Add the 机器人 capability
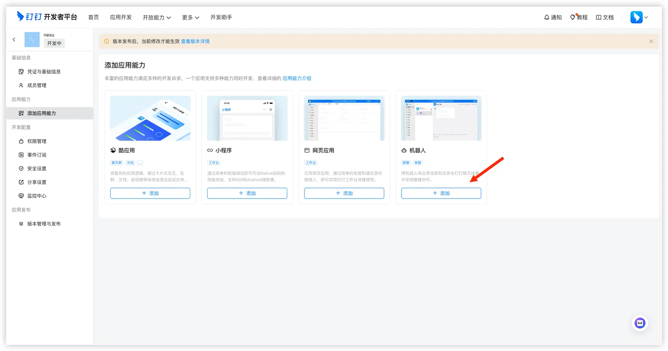Viewport: 668px width, 351px height. pyautogui.click(x=441, y=193)
